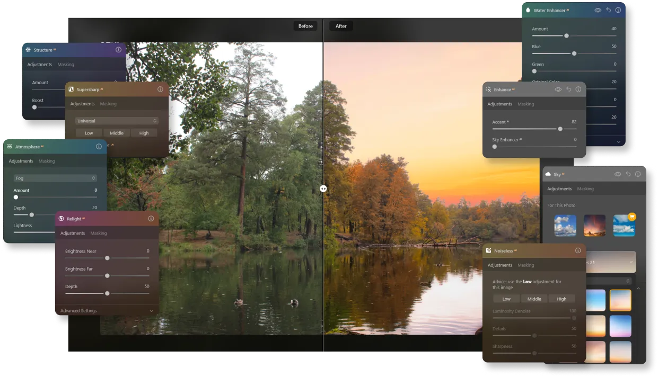
Task: Click the Before label above the photo
Action: click(305, 26)
